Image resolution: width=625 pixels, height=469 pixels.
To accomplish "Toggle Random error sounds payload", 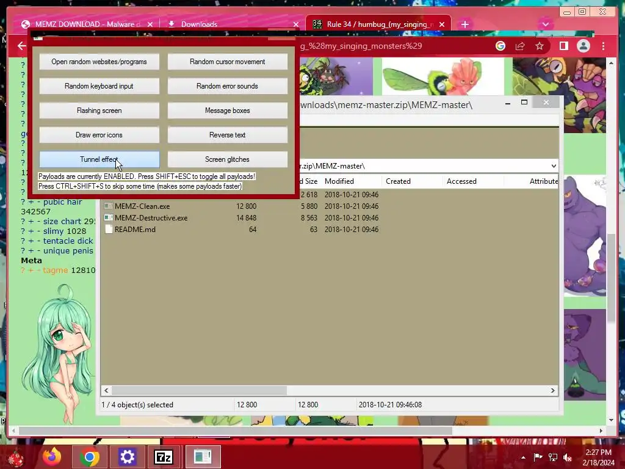I will tap(227, 86).
